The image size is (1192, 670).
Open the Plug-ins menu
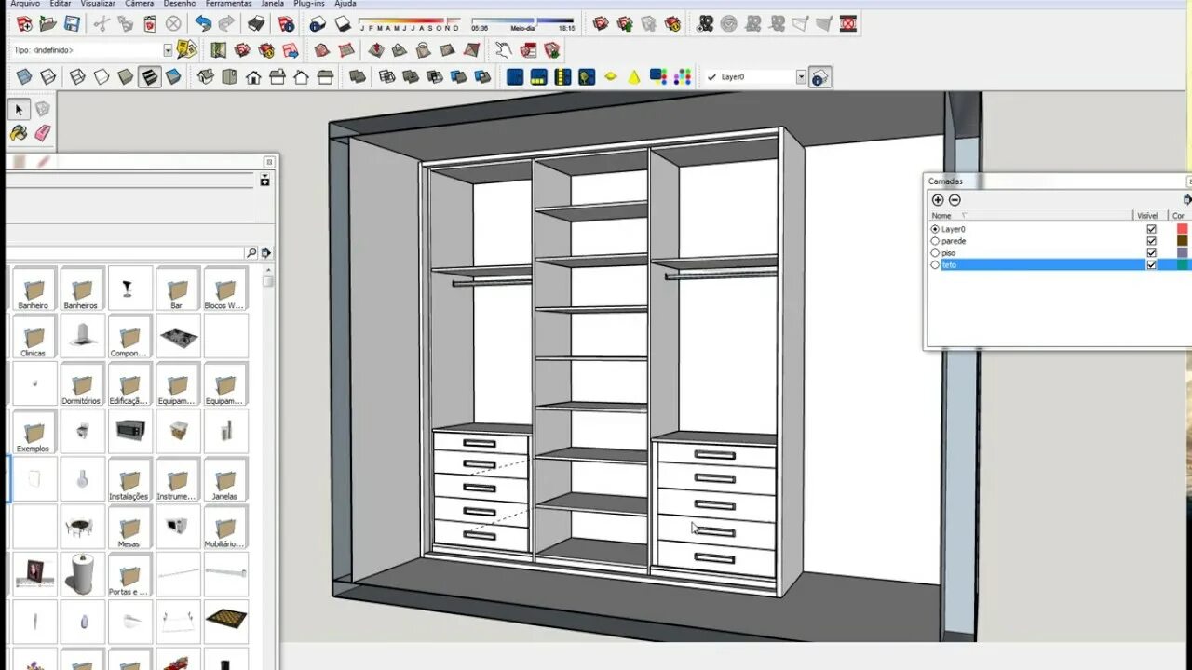(308, 4)
